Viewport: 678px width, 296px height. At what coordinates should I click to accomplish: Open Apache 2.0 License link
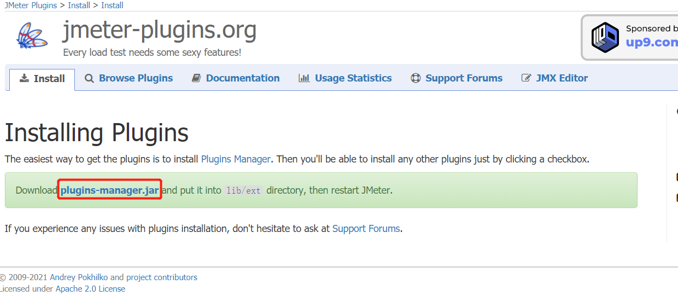[90, 289]
